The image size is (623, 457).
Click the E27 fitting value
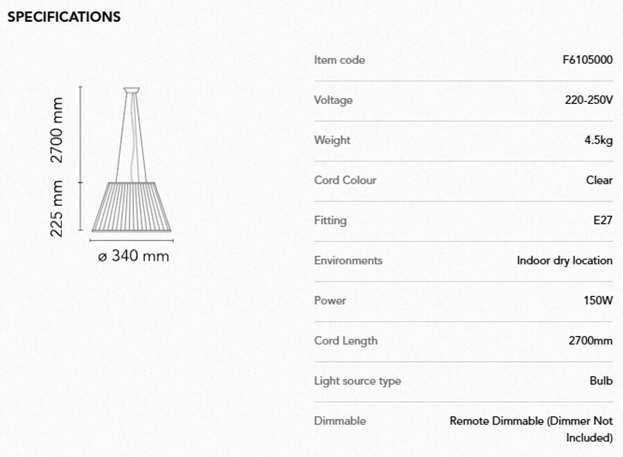pos(603,220)
